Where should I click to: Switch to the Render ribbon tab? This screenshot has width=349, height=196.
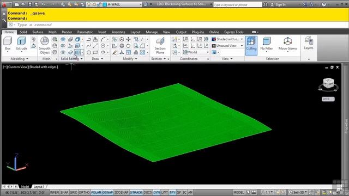[67, 32]
